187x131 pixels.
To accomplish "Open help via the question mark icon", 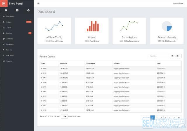I will 28,10.
